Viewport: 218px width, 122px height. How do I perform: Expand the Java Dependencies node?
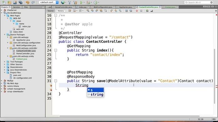click(5, 70)
